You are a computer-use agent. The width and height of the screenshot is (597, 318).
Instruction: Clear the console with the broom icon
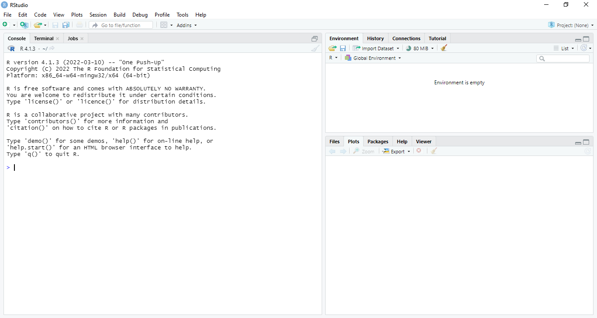[x=315, y=48]
